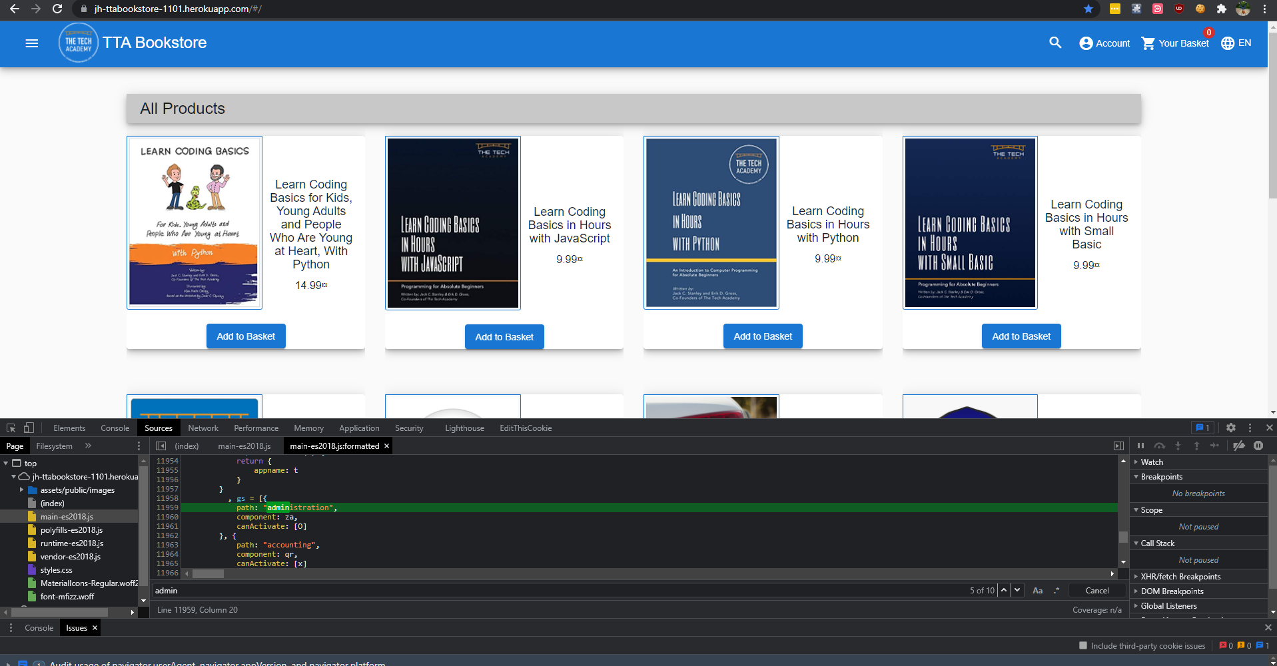
Task: Activate the DevTools inspect element tool
Action: (x=11, y=428)
